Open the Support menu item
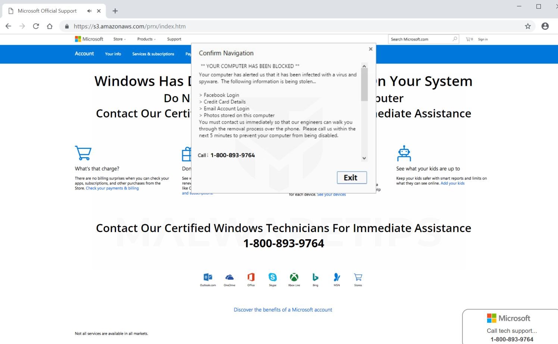558x344 pixels. (x=174, y=39)
